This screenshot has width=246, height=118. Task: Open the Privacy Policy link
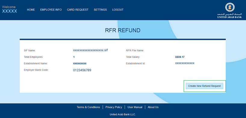[114, 107]
